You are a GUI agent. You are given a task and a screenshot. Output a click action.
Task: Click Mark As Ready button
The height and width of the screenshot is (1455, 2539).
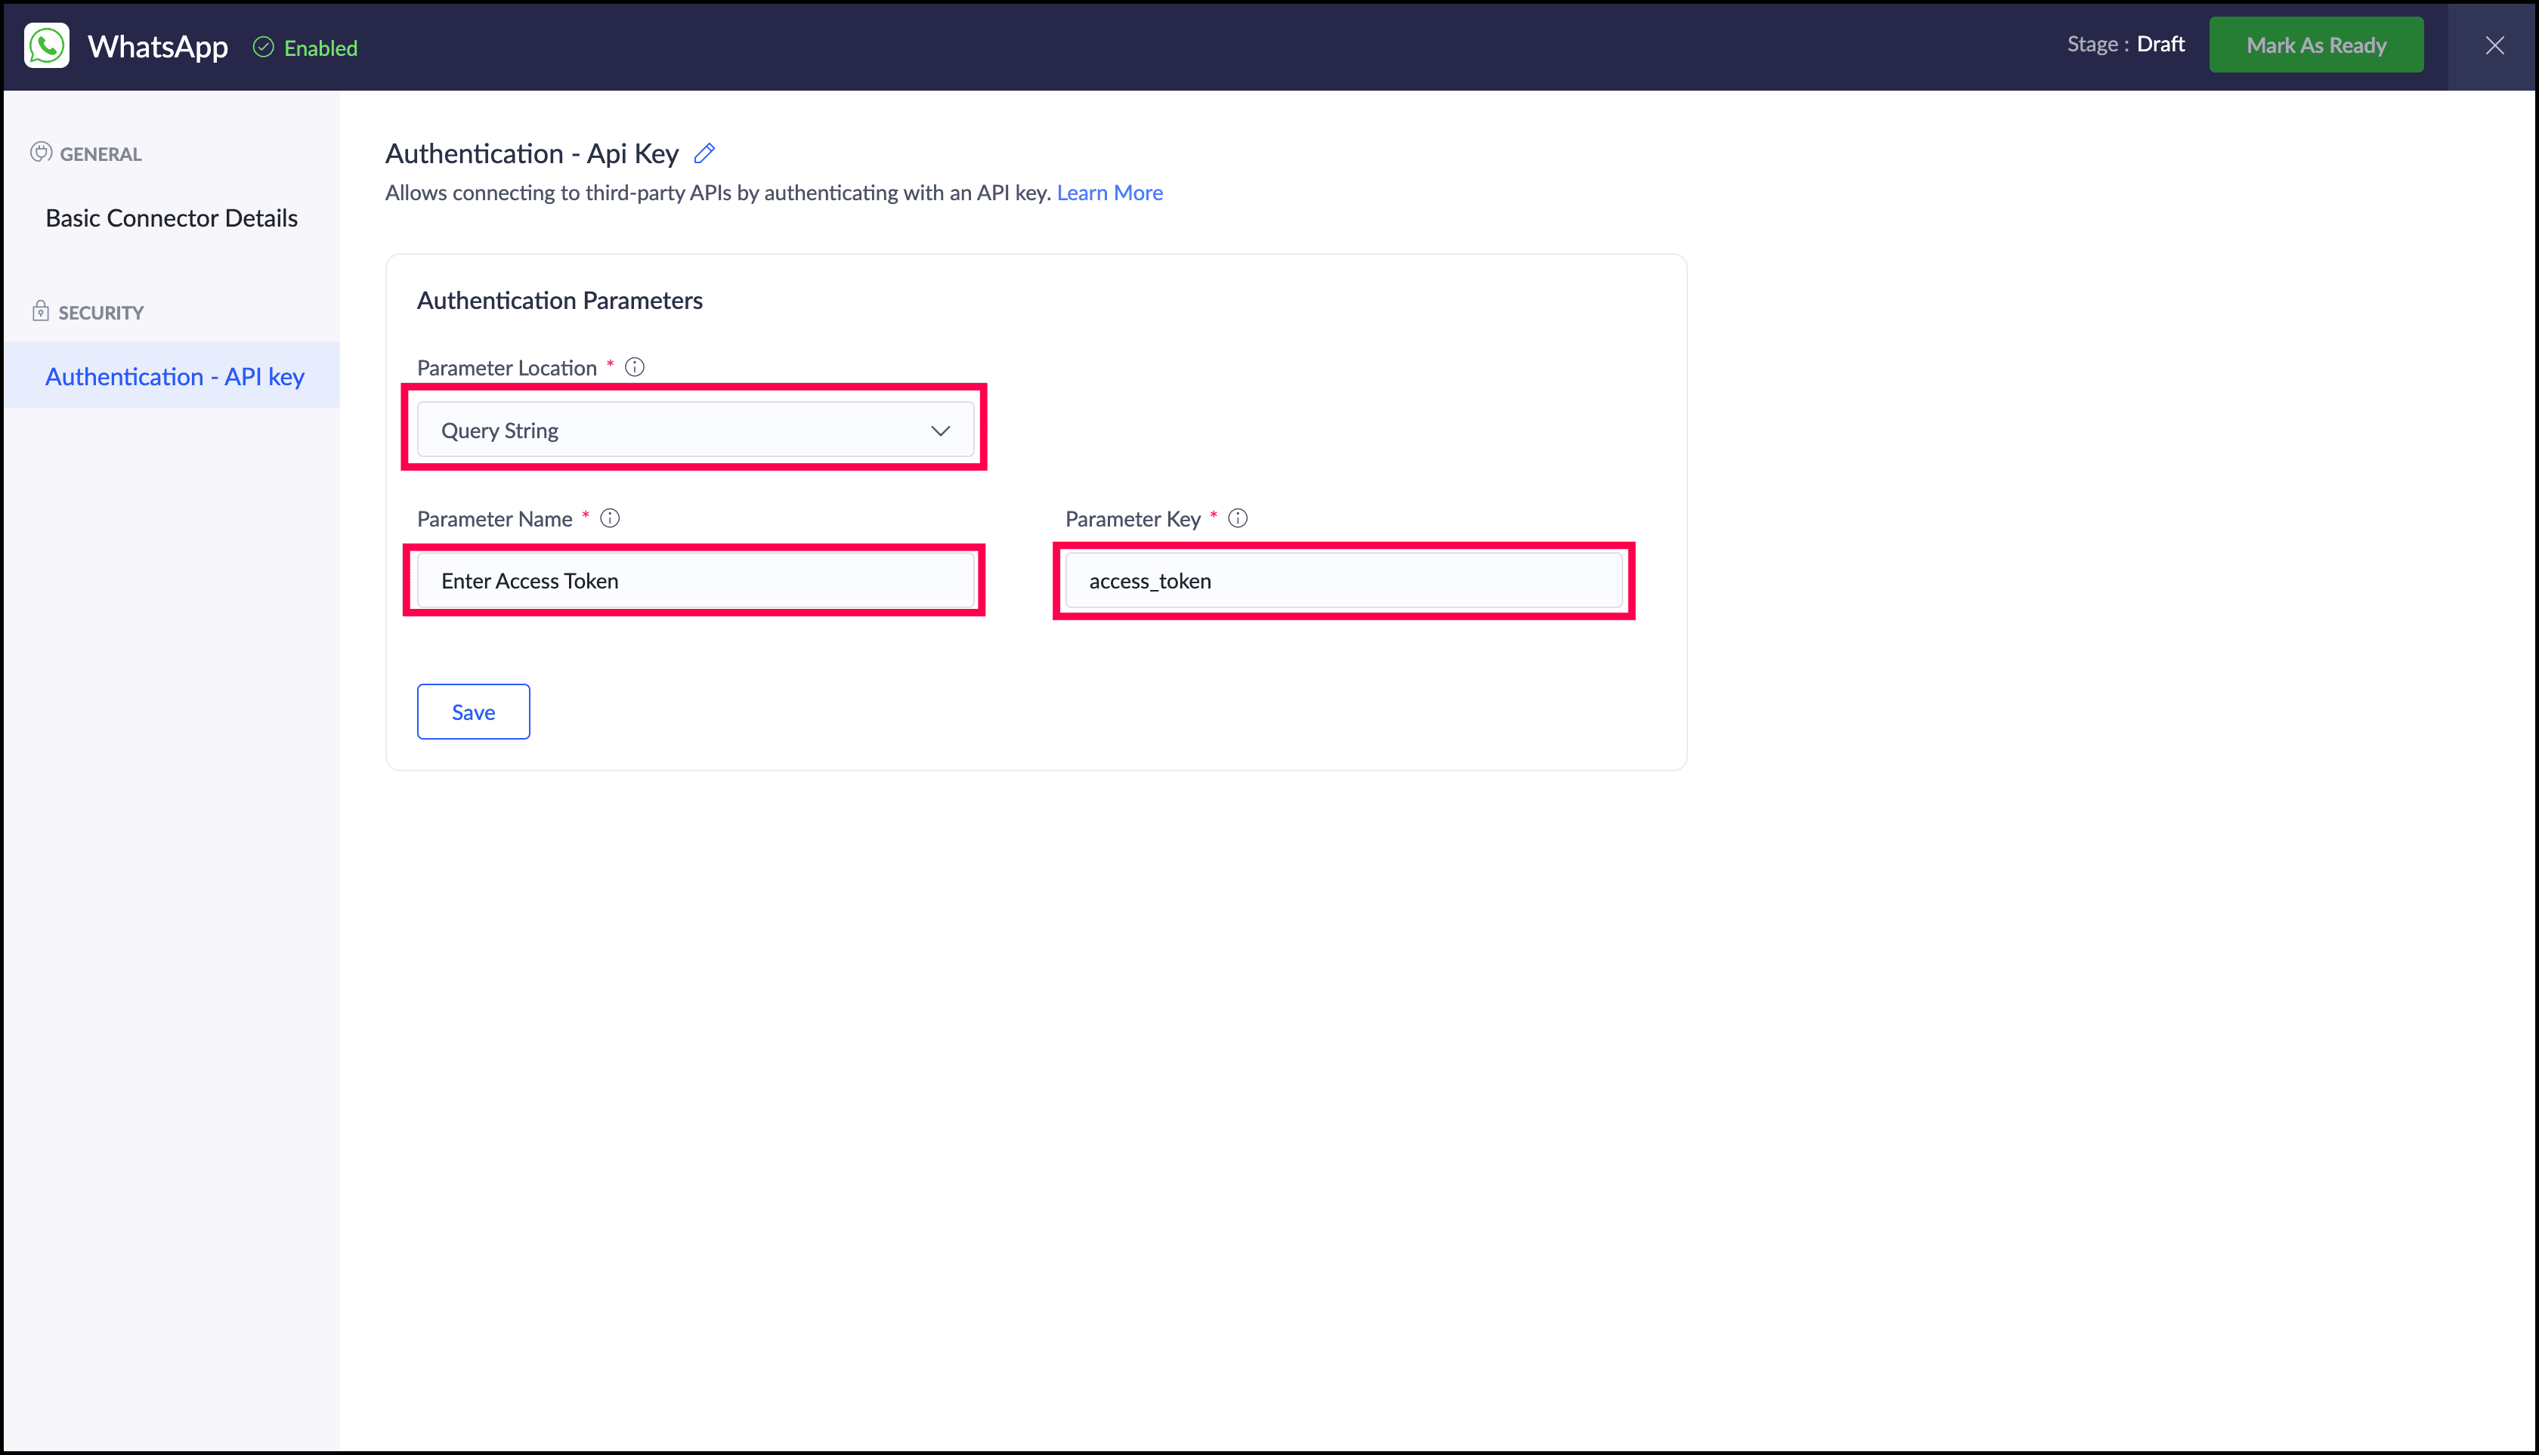pyautogui.click(x=2315, y=45)
